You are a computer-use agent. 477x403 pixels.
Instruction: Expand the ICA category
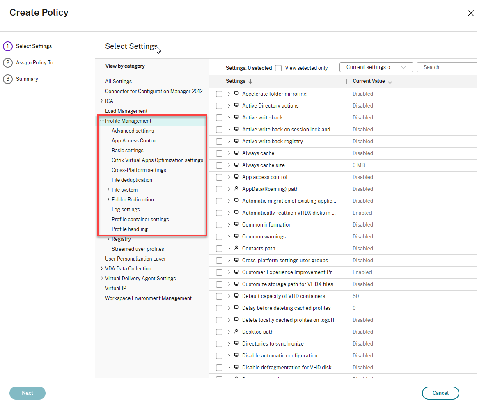click(x=102, y=101)
